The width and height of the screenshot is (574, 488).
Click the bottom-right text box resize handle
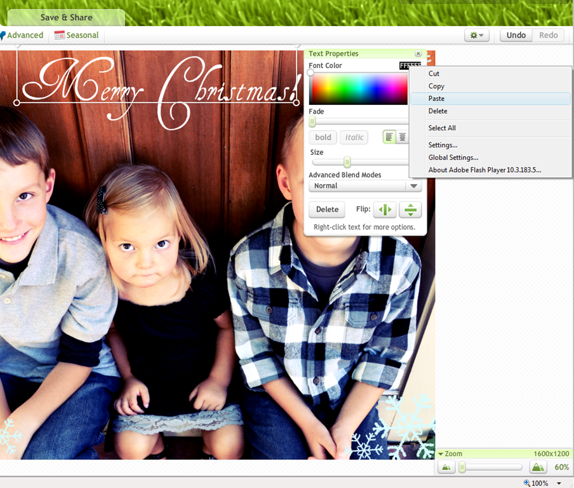pyautogui.click(x=297, y=103)
